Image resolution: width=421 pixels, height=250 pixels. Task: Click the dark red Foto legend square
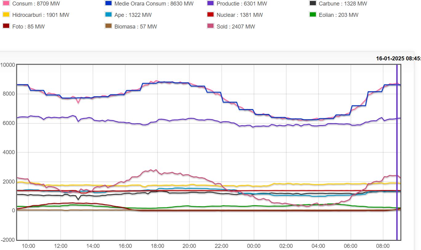[6, 26]
